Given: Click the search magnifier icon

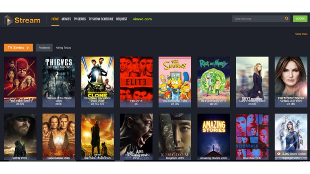Looking at the screenshot, I should point(287,18).
